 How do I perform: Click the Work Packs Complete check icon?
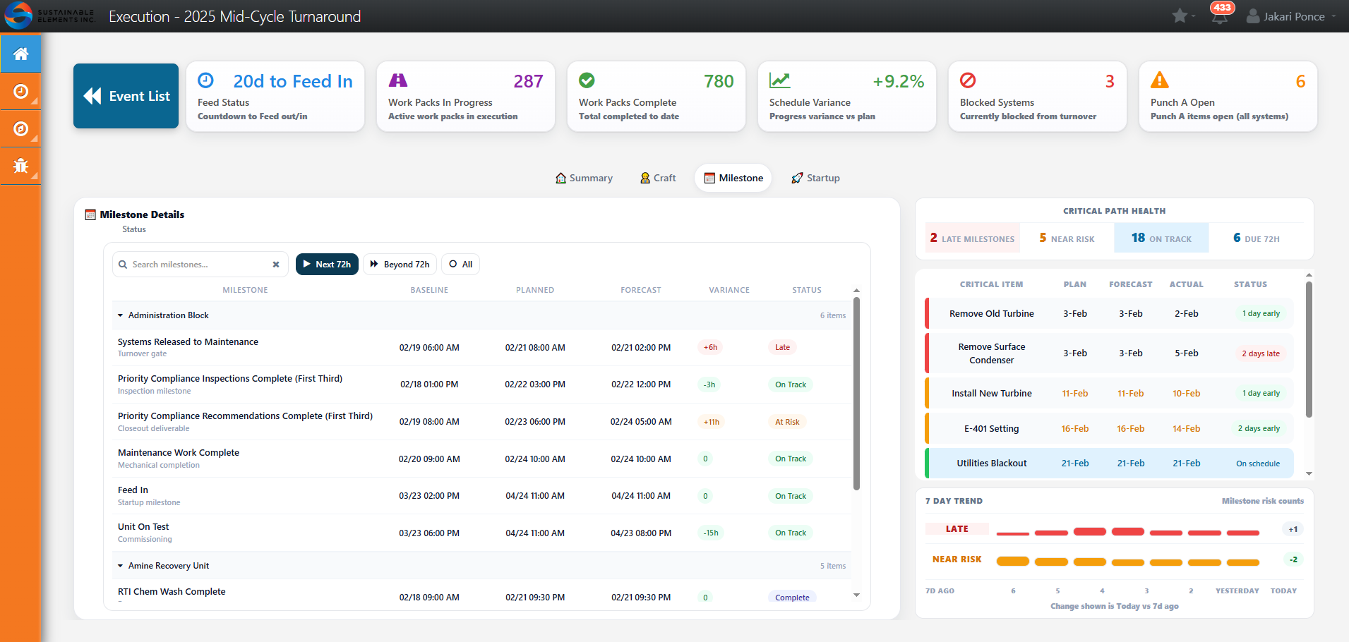[x=587, y=80]
